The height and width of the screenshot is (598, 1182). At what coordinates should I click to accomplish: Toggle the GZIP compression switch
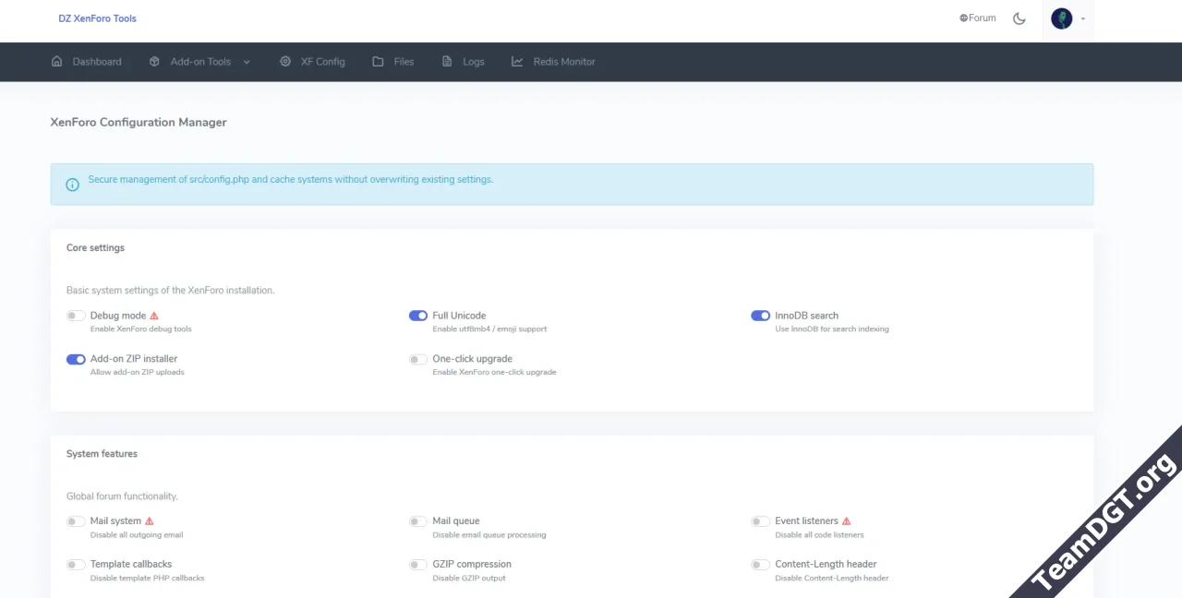pyautogui.click(x=418, y=565)
